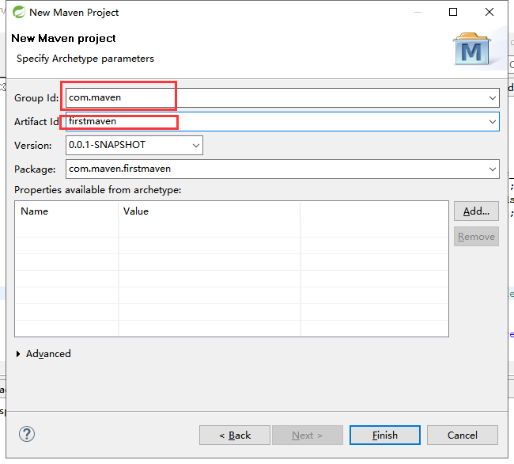Open the Package dropdown arrow
514x464 pixels.
[x=492, y=169]
